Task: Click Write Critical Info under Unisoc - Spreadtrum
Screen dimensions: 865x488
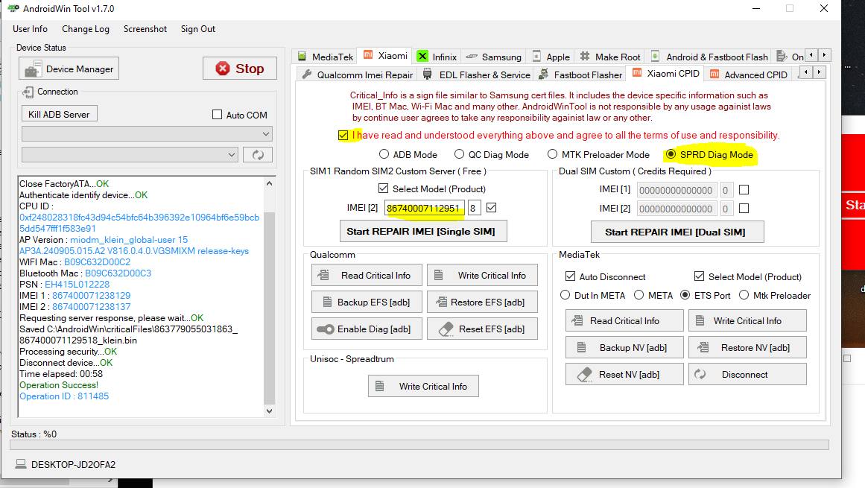Action: 423,387
